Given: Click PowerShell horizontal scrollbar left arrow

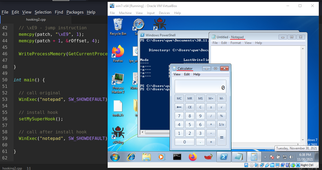Looking at the screenshot, I should pyautogui.click(x=142, y=133).
